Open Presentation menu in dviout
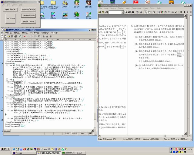Screen dimensions: 194x155 click(136, 8)
